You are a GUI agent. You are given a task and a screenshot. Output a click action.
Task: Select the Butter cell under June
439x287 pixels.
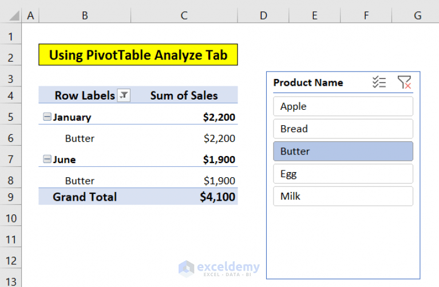click(80, 181)
